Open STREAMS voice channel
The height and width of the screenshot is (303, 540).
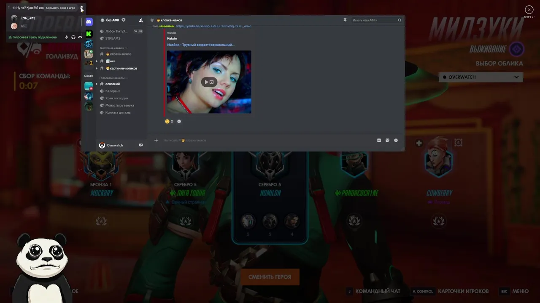121,38
